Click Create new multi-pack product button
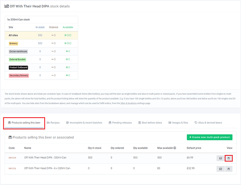 tap(209, 137)
